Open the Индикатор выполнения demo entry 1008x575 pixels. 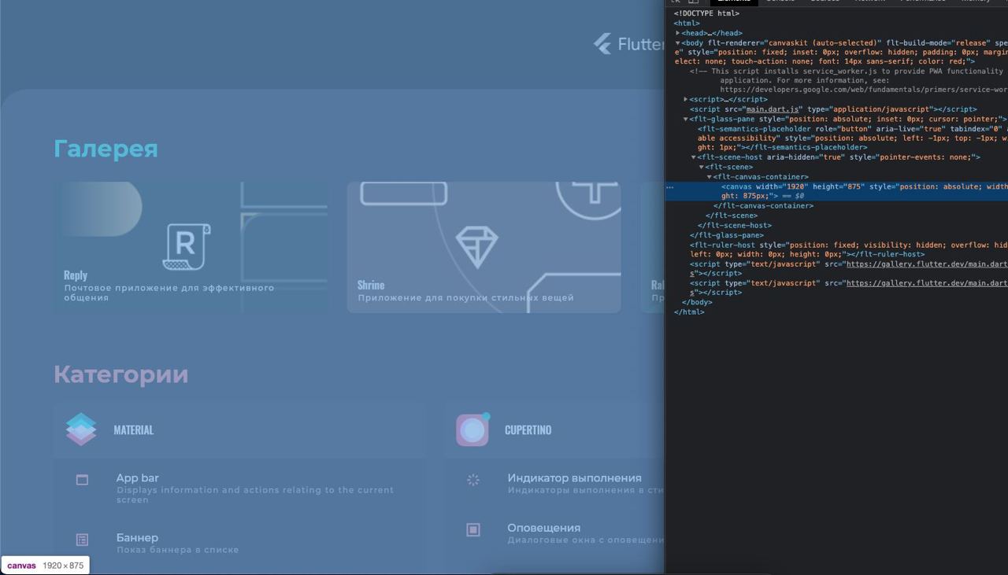click(x=554, y=484)
